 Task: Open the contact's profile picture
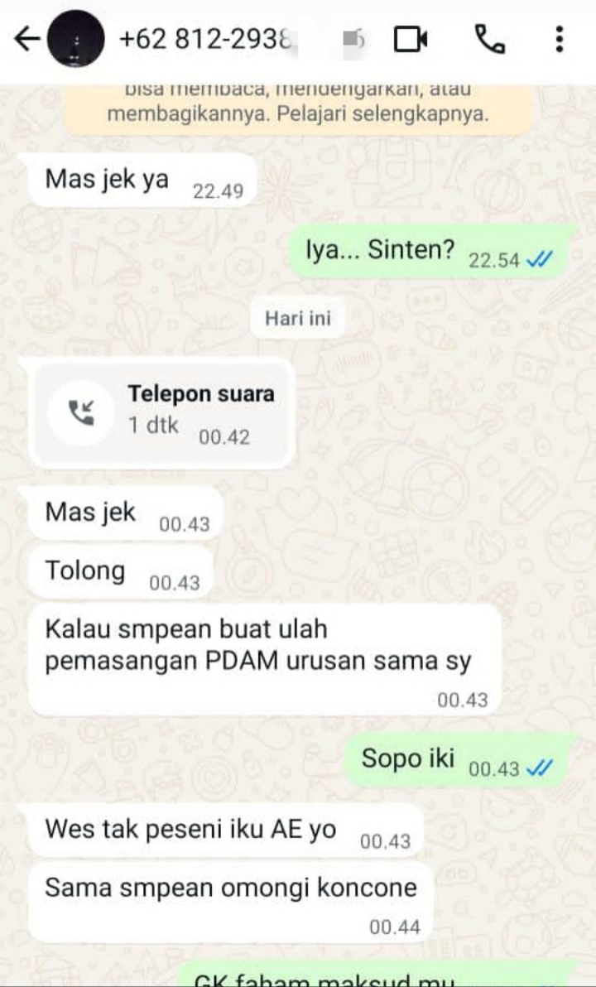[76, 39]
